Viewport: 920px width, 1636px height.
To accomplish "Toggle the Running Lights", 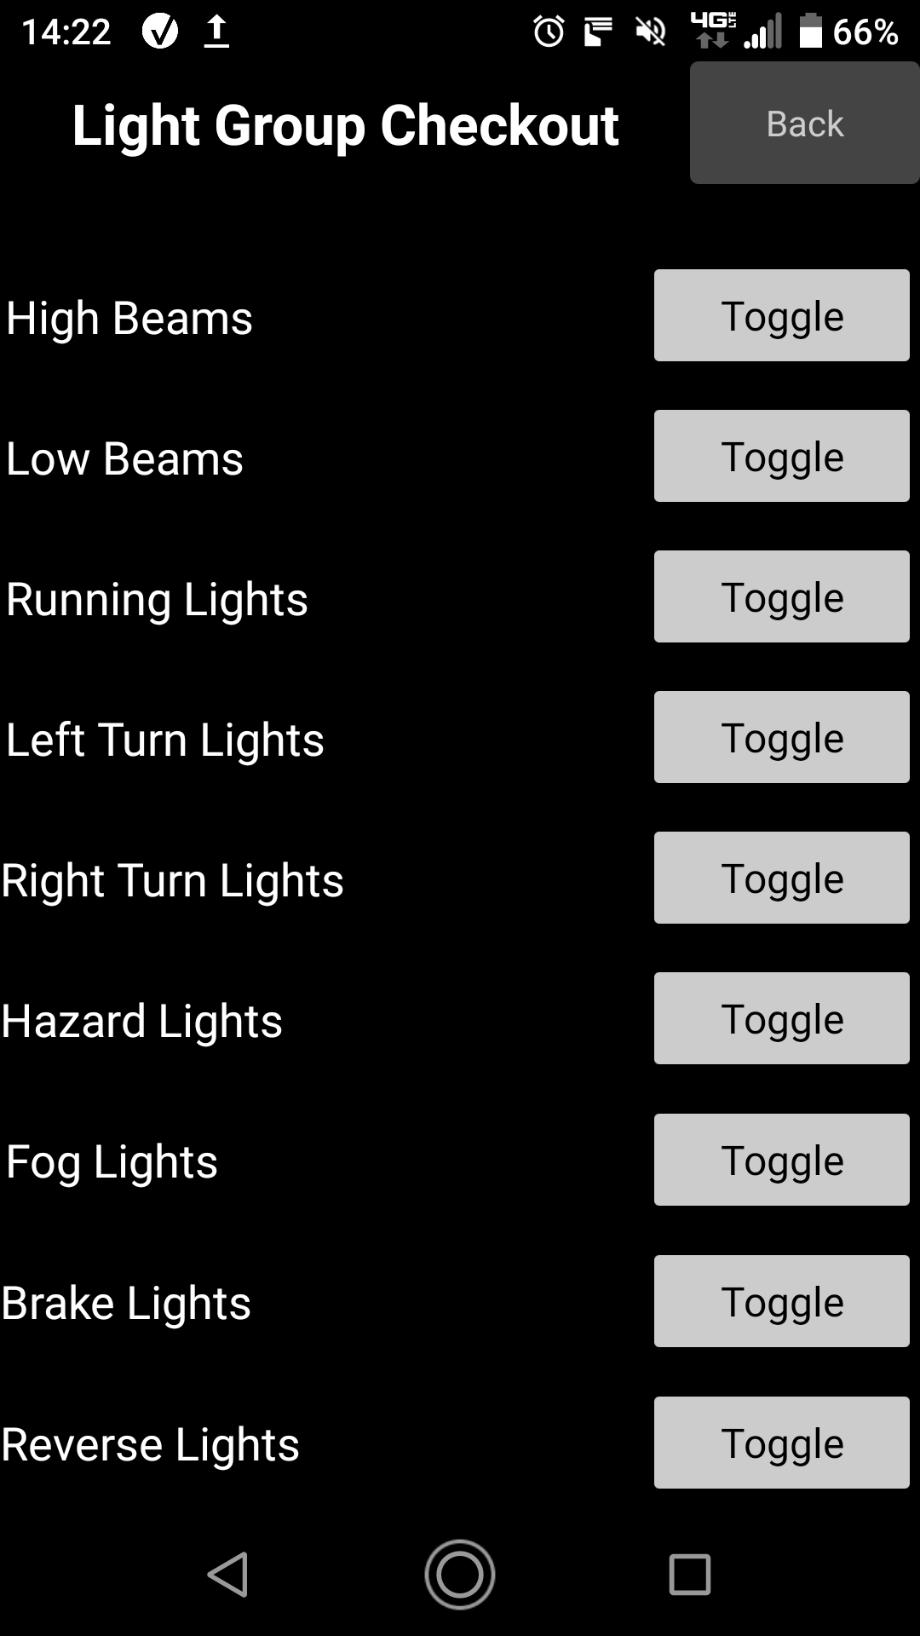I will [781, 596].
